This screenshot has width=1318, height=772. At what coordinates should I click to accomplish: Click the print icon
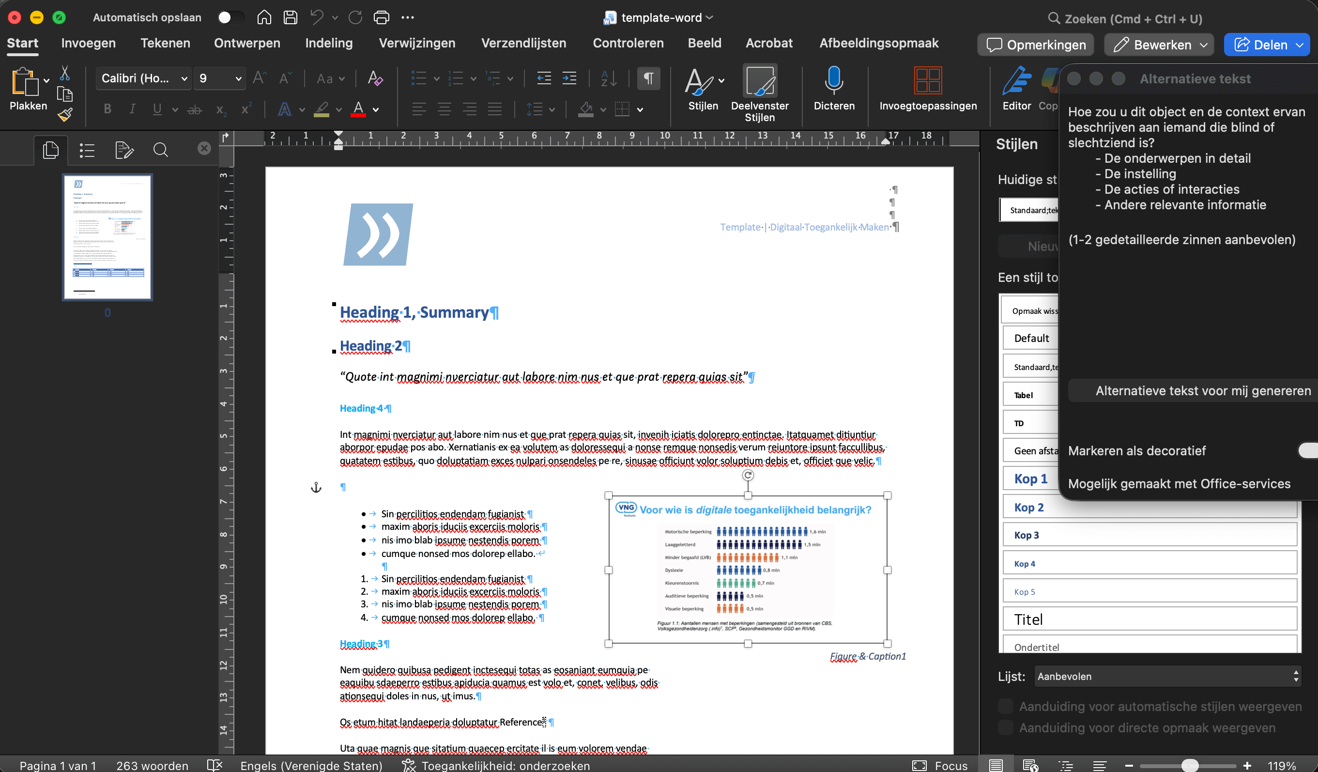[381, 17]
